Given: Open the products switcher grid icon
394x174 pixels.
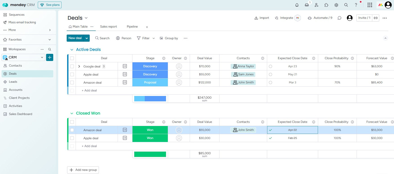Looking at the screenshot, I should (x=370, y=5).
